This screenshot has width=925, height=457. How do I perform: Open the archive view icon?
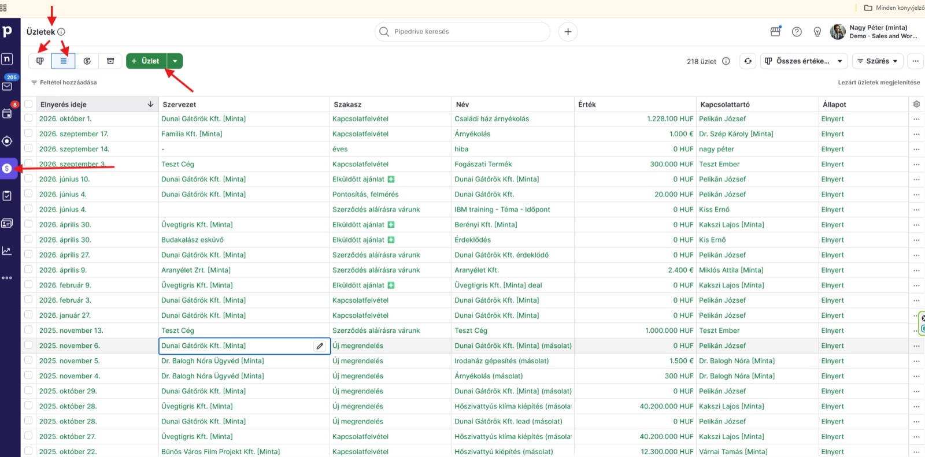pyautogui.click(x=110, y=61)
